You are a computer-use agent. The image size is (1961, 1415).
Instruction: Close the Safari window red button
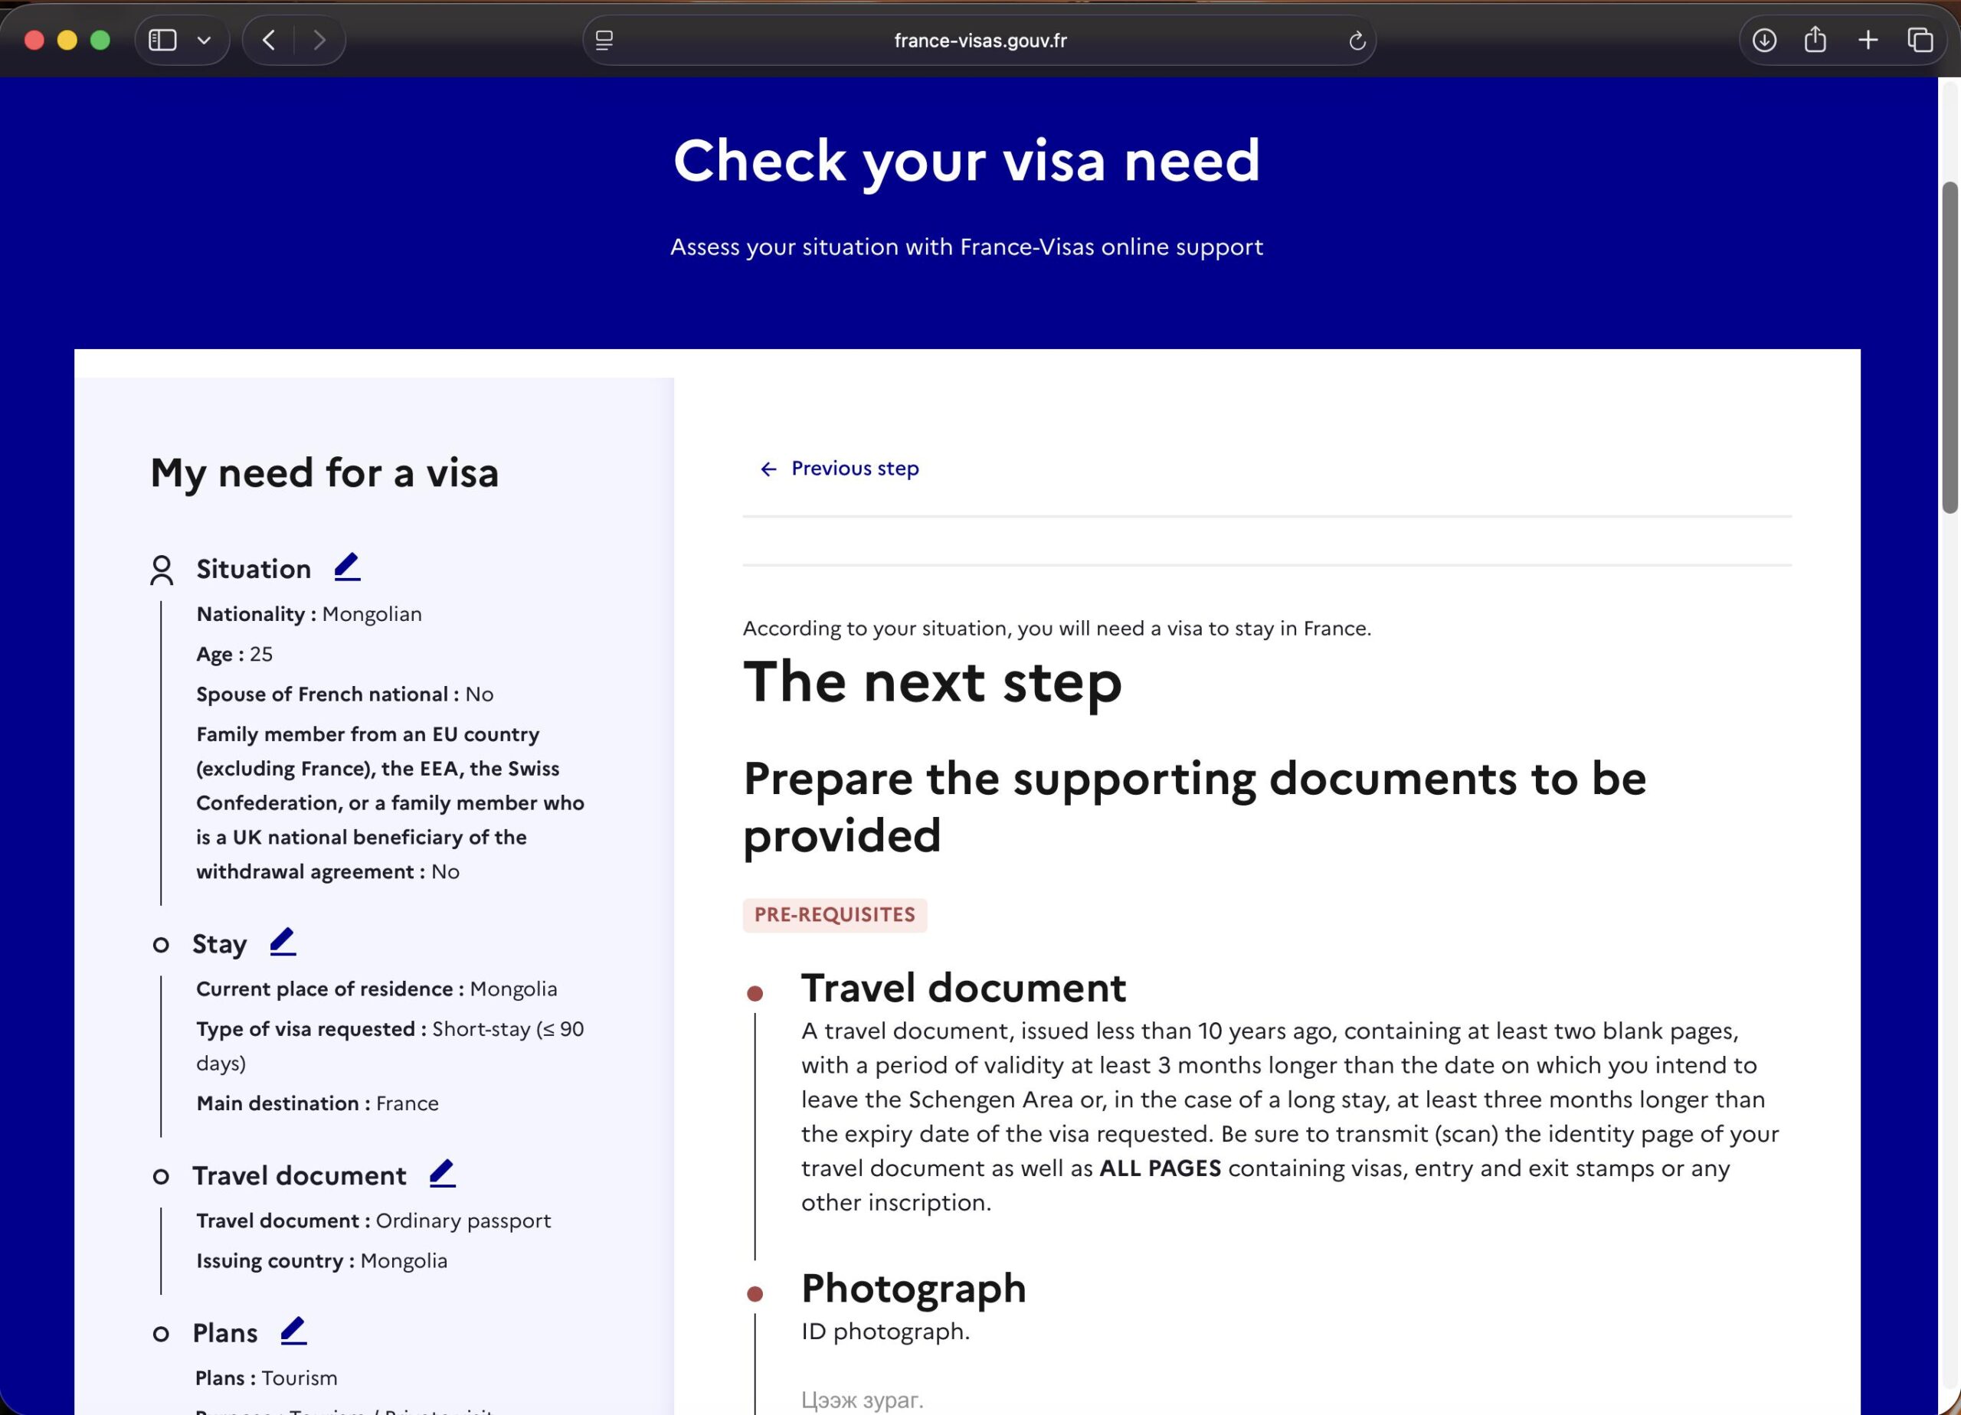pos(34,41)
